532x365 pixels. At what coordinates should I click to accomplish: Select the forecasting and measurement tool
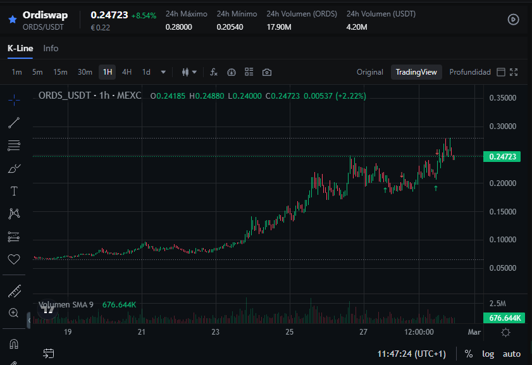point(14,237)
